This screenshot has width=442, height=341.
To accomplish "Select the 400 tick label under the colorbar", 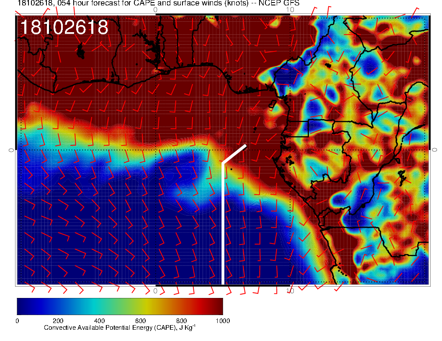I will click(x=99, y=321).
